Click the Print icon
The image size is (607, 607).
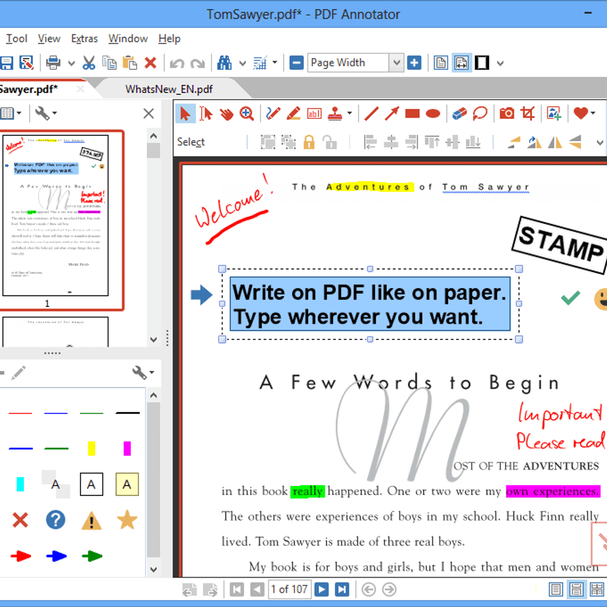[53, 63]
